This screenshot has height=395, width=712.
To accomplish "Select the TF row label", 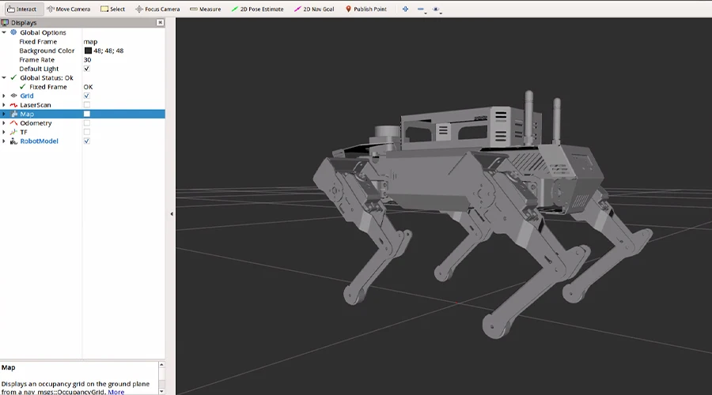I will [24, 132].
